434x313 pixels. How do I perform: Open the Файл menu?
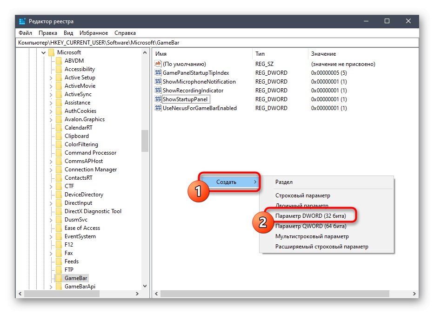tap(25, 33)
